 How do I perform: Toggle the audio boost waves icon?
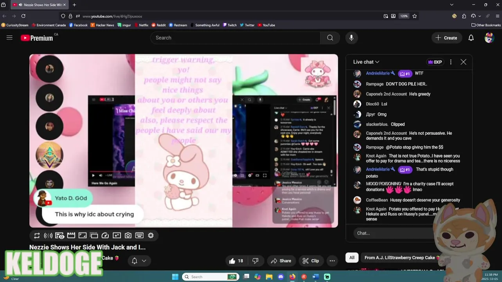click(x=48, y=235)
